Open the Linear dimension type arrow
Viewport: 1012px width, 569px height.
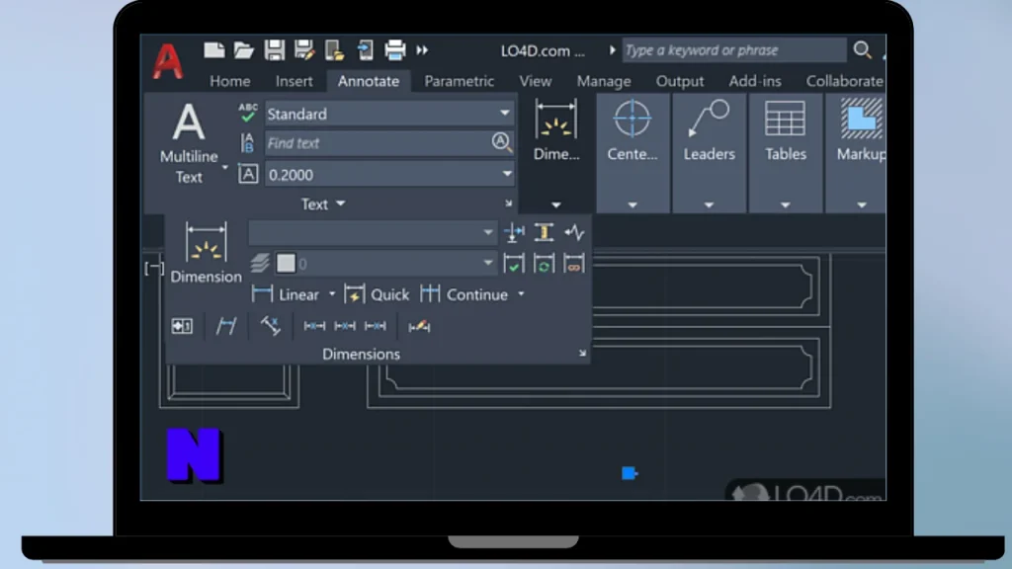point(332,294)
